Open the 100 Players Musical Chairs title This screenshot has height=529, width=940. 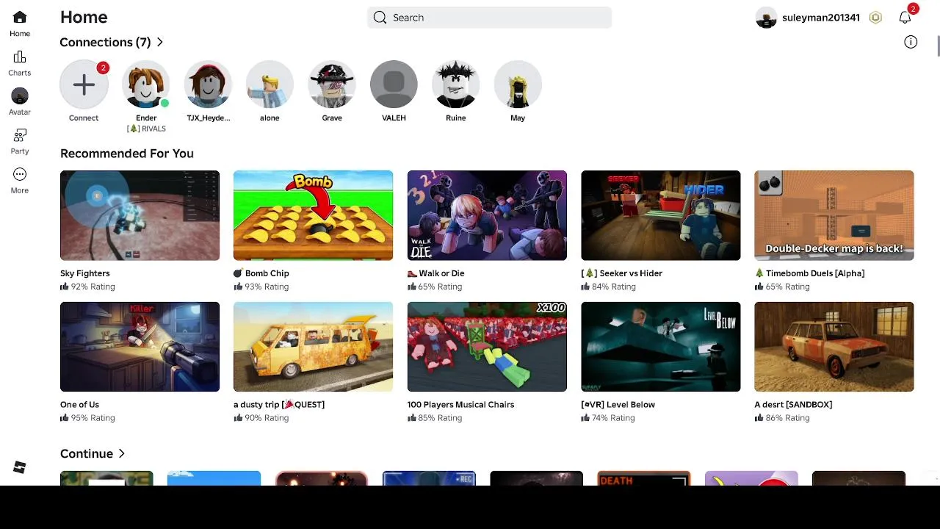[460, 405]
